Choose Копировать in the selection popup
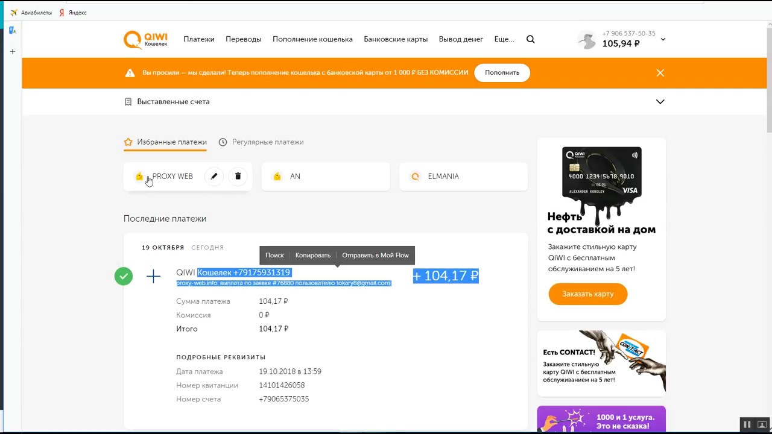This screenshot has width=772, height=434. 313,255
